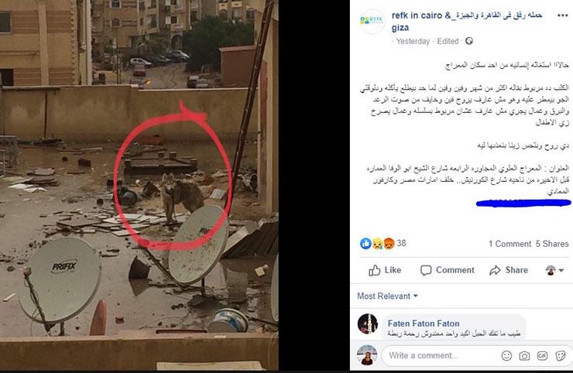Open the Faten Faton Faton profile

pos(424,323)
